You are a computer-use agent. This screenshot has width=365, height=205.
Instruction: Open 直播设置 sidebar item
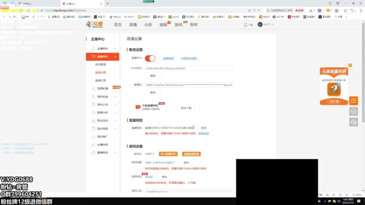pos(100,72)
